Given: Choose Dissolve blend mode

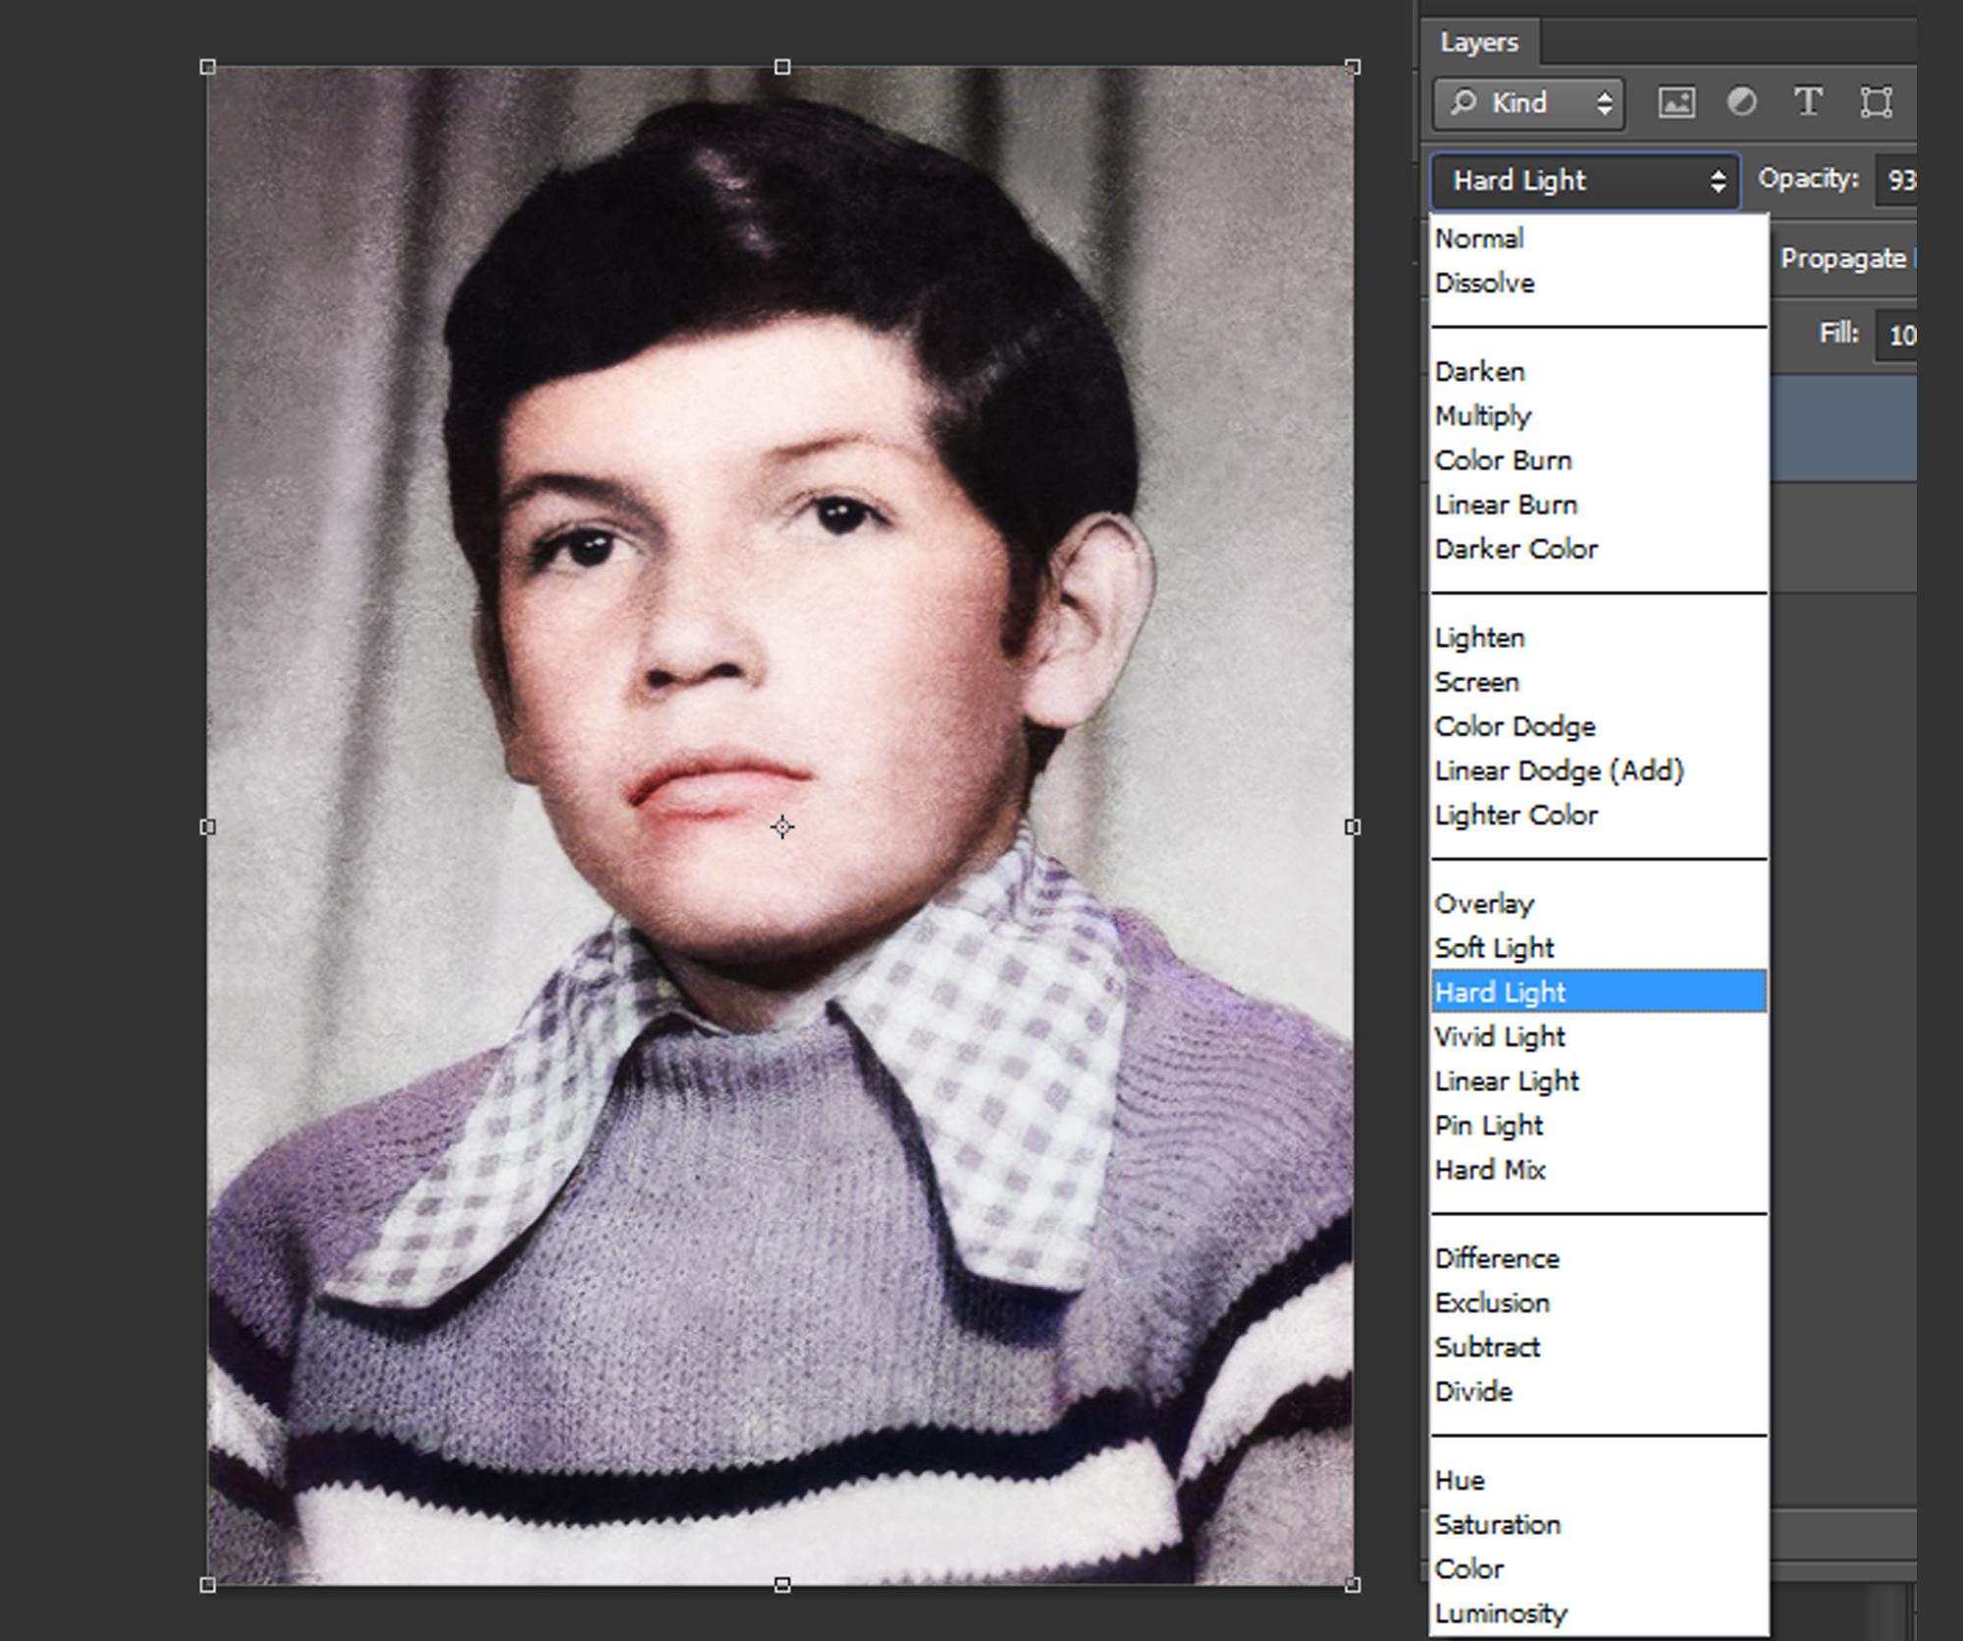Looking at the screenshot, I should (x=1599, y=284).
